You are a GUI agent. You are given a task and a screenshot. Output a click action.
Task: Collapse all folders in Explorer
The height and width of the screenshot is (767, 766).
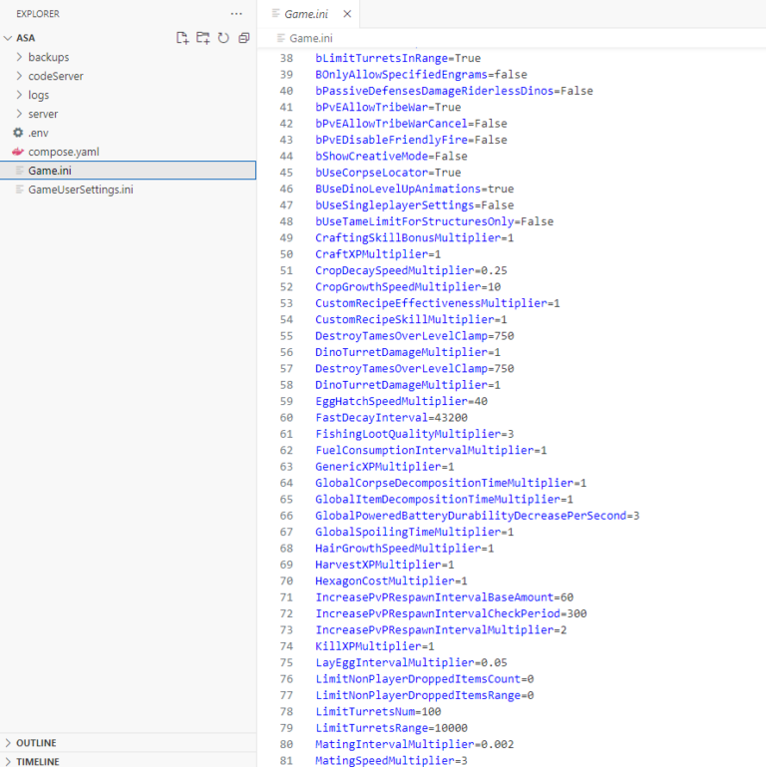coord(243,38)
